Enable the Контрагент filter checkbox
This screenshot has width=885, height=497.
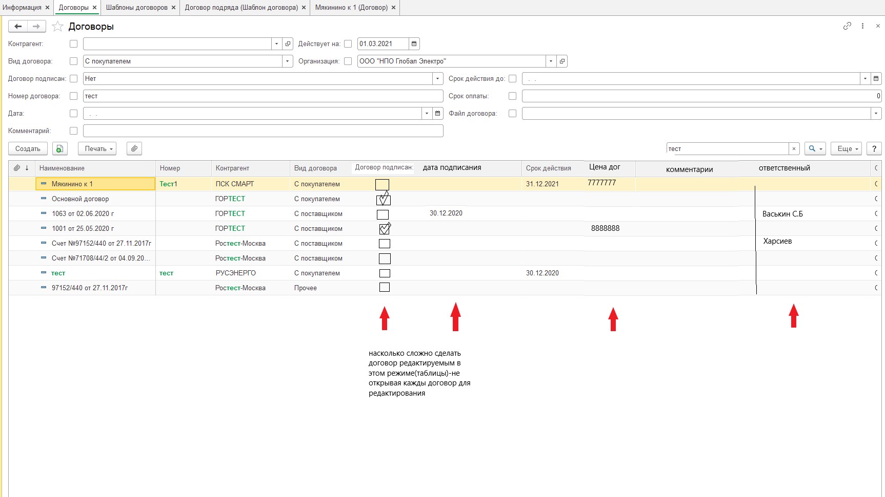tap(74, 44)
